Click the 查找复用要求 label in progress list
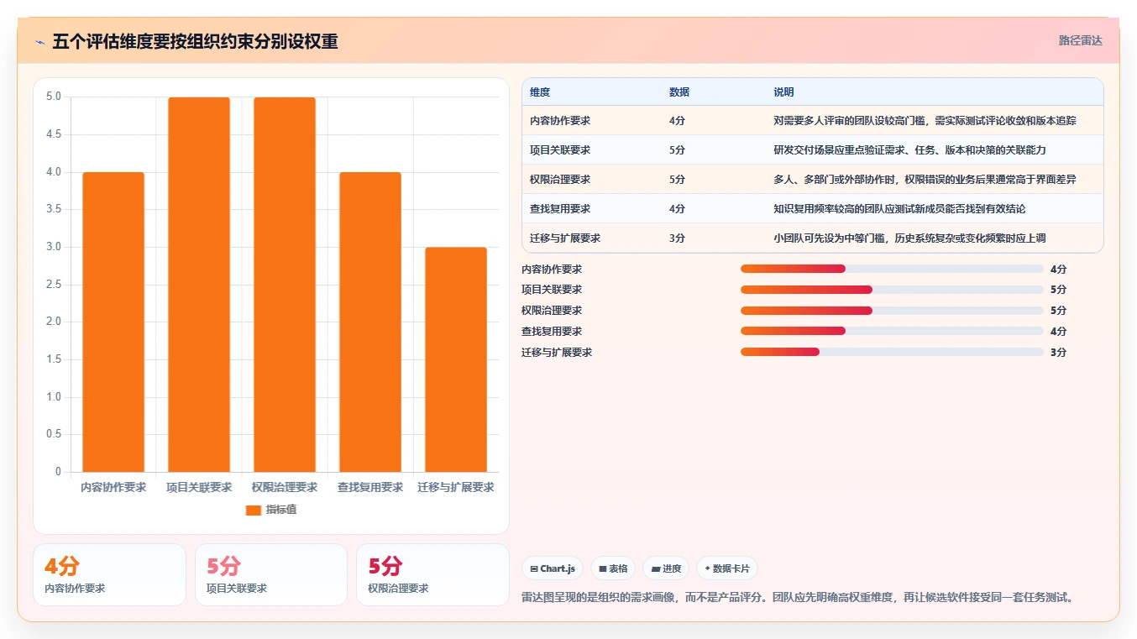This screenshot has height=639, width=1137. pyautogui.click(x=552, y=332)
